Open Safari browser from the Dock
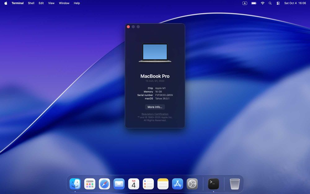The width and height of the screenshot is (310, 194). coord(104,184)
